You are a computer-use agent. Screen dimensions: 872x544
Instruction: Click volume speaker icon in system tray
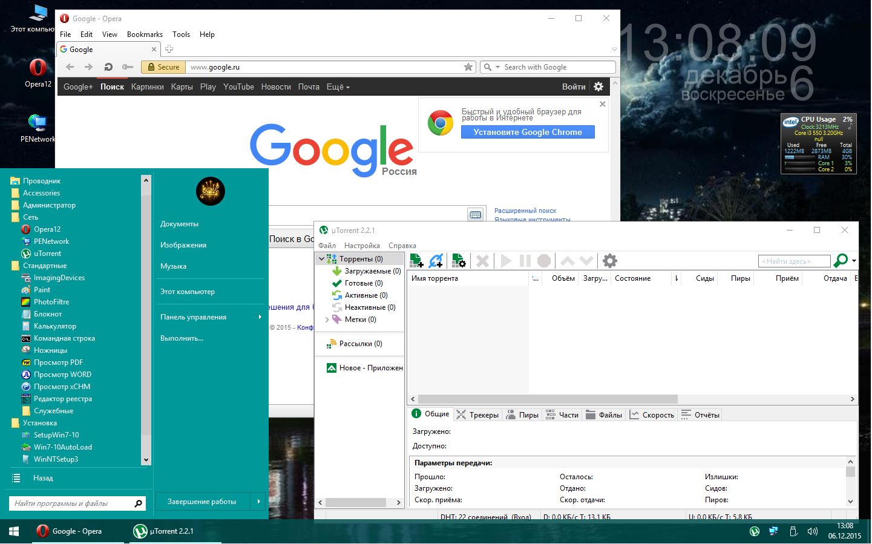point(812,531)
